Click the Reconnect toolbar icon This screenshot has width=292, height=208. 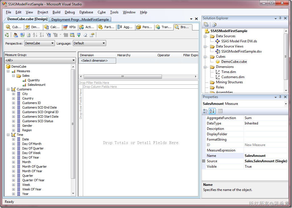22,35
